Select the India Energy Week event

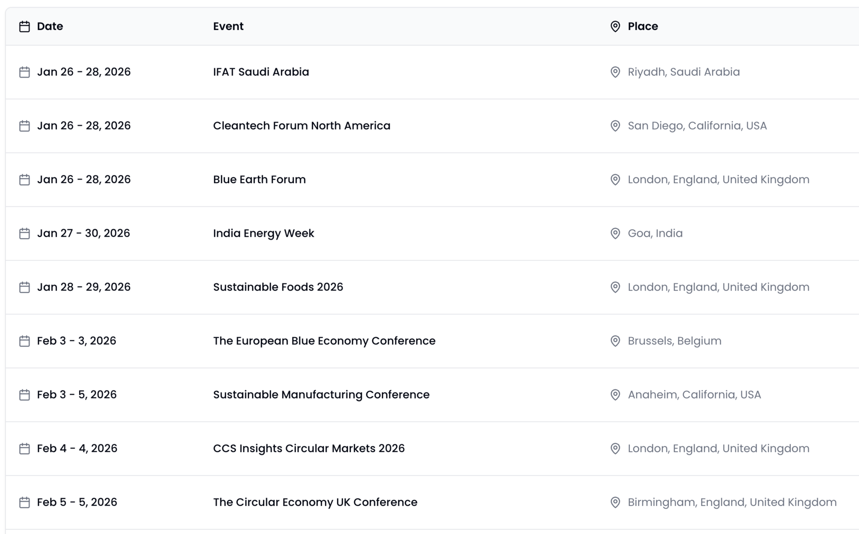(264, 233)
